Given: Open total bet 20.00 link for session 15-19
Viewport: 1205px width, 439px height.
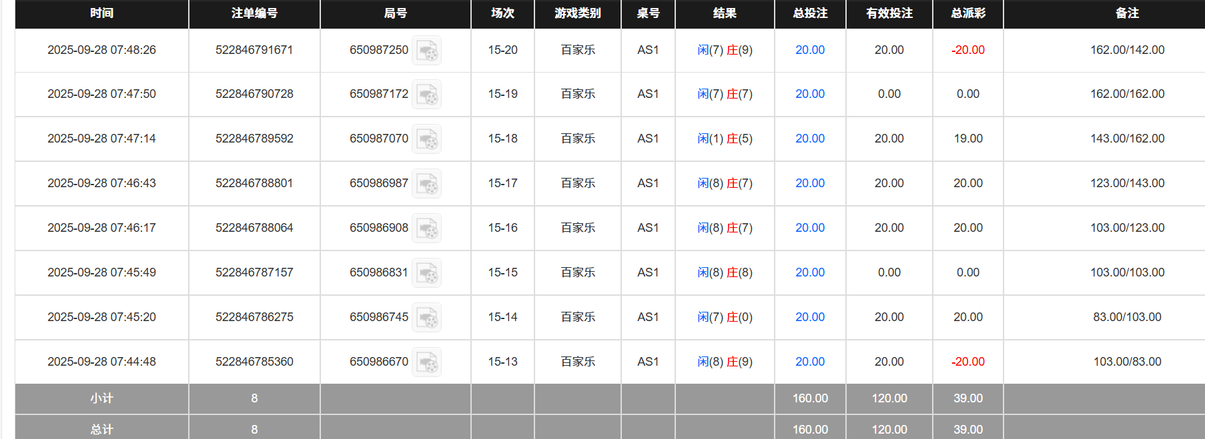Looking at the screenshot, I should click(809, 94).
